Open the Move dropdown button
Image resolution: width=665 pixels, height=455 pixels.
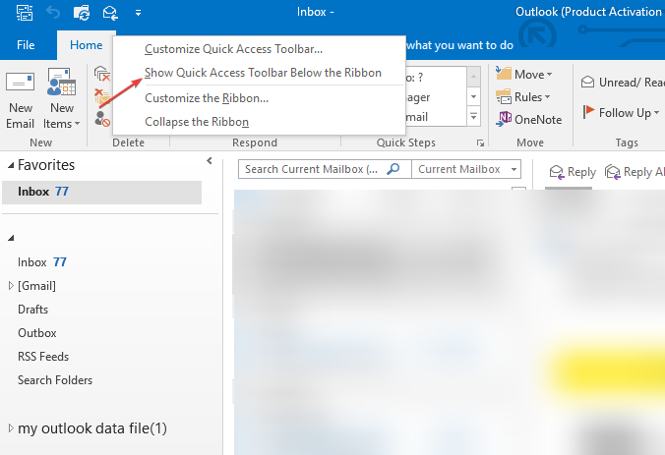coord(524,74)
